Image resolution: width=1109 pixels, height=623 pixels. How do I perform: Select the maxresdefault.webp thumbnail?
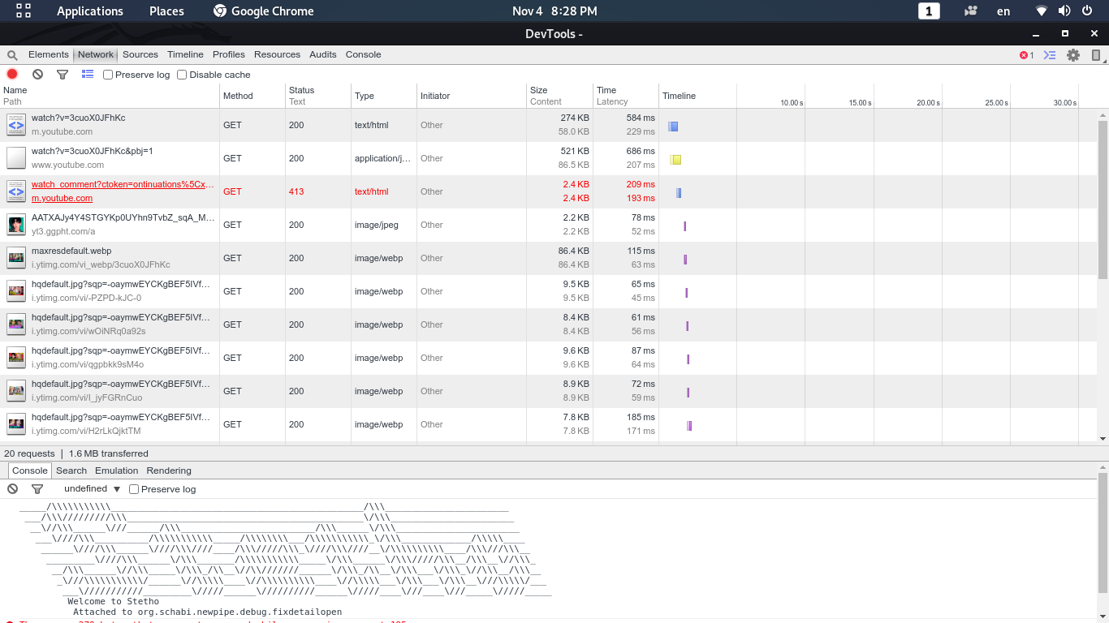pos(71,251)
